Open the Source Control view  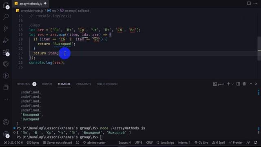[x=6, y=29]
